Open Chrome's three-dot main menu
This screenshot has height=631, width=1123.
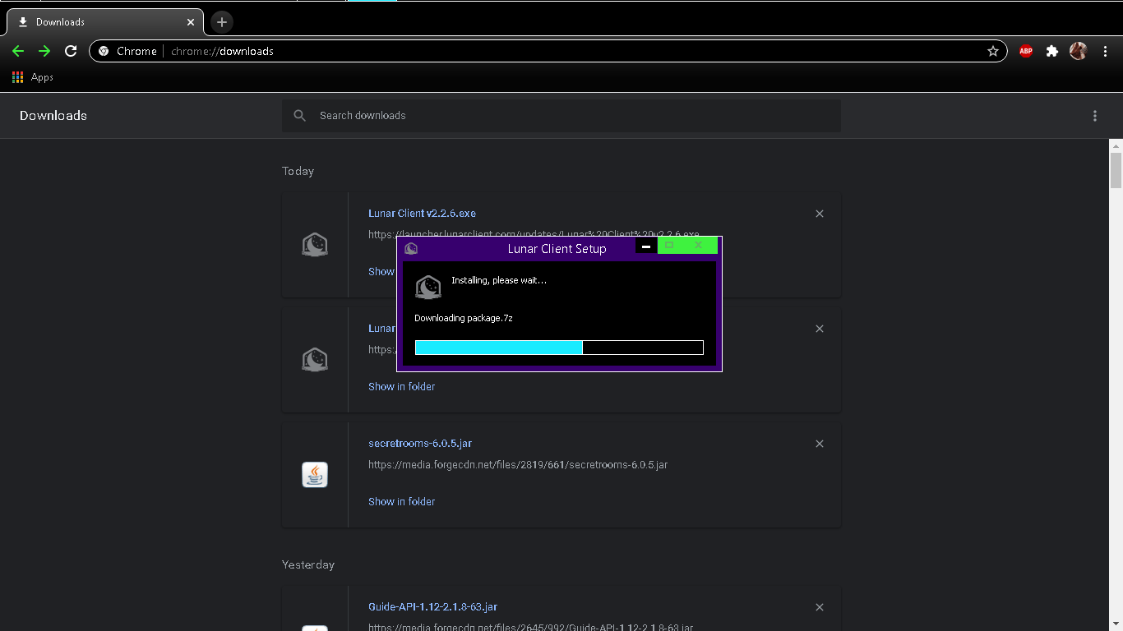[x=1105, y=51]
